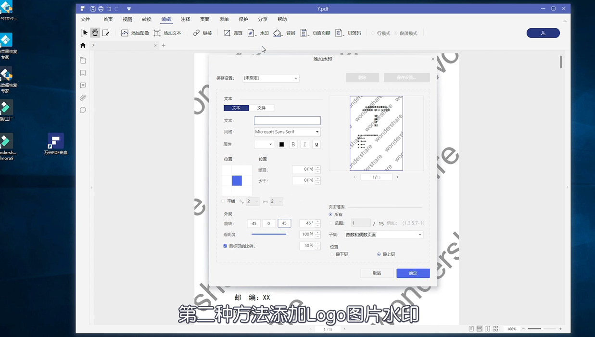
Task: Open the 链接 link tool
Action: click(203, 33)
